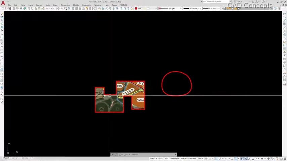Open the 0.50 mm lineweight dropdown
Screen dimensions: 287x161
coord(200,9)
